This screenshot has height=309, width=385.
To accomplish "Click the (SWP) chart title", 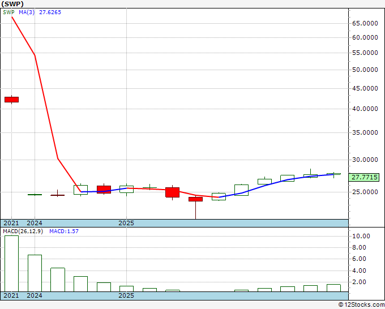I will (12, 4).
